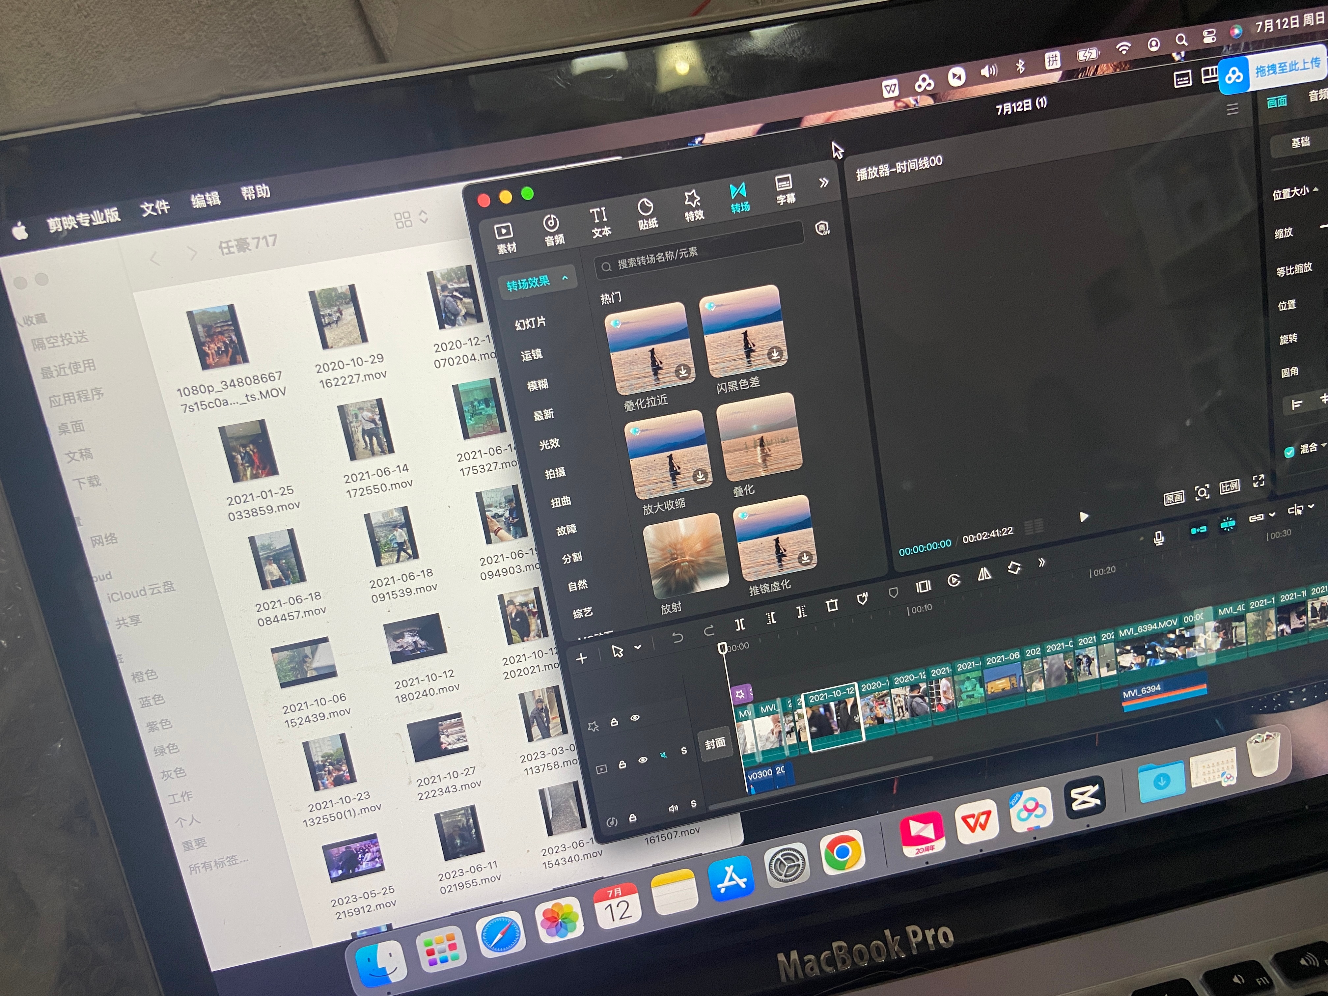Select the 运镜 transition category
Viewport: 1328px width, 996px height.
tap(531, 354)
